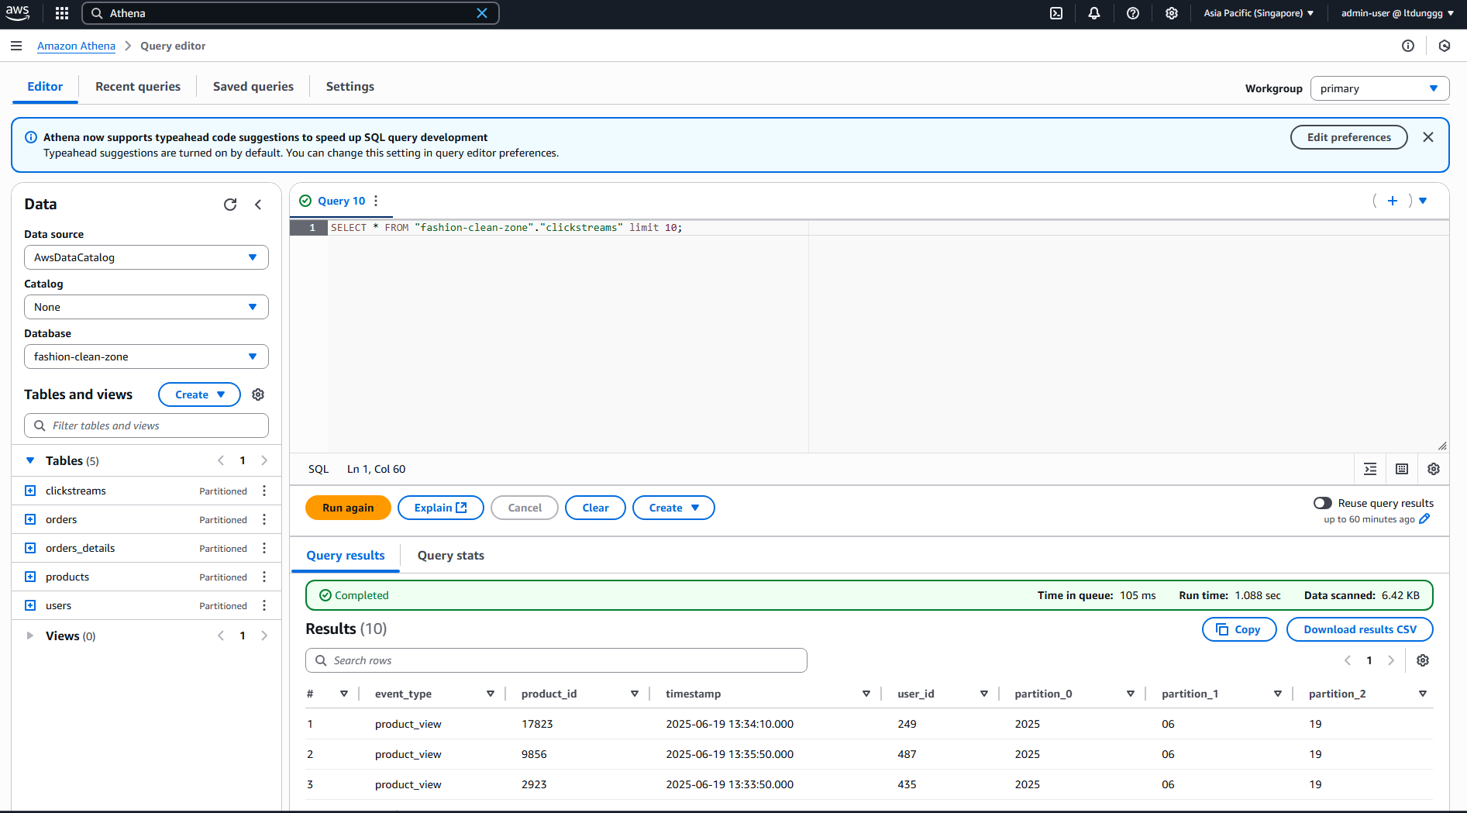
Task: Click the Clear button
Action: point(595,508)
